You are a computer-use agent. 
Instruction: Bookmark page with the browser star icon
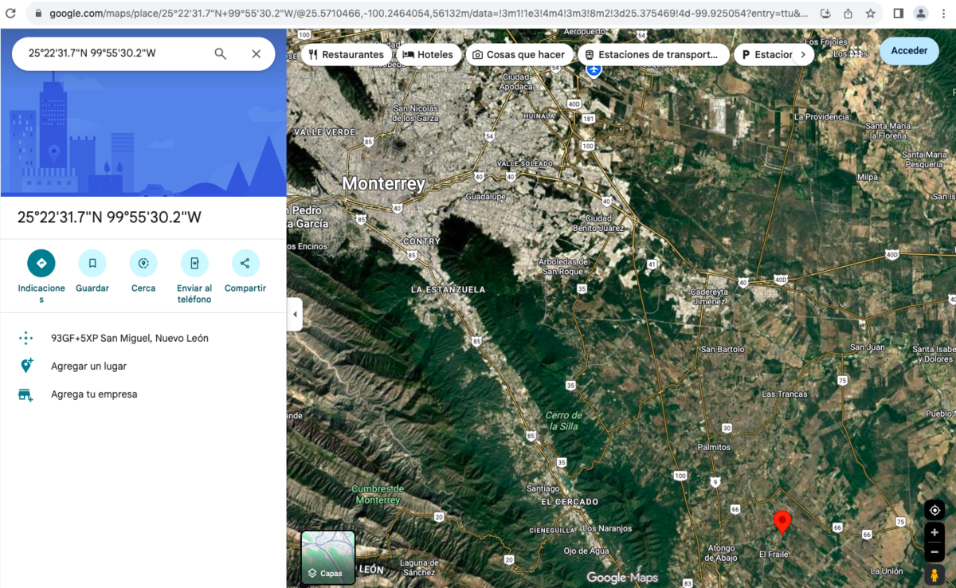871,14
